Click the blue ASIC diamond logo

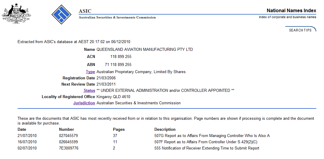click(61, 15)
